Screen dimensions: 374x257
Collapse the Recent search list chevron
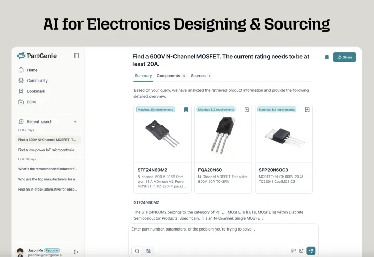tap(75, 121)
